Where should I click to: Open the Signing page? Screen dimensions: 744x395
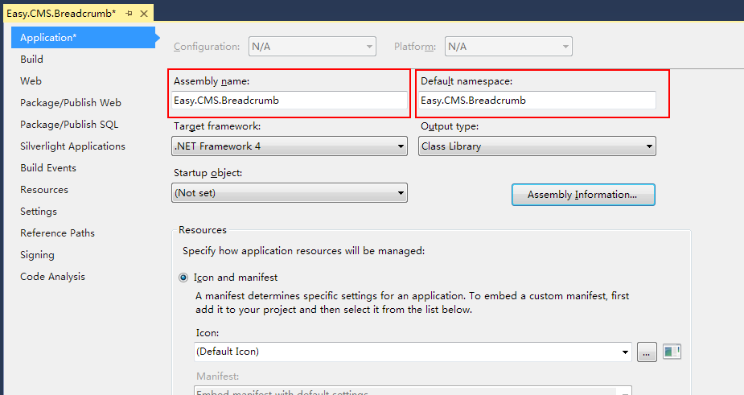tap(37, 255)
